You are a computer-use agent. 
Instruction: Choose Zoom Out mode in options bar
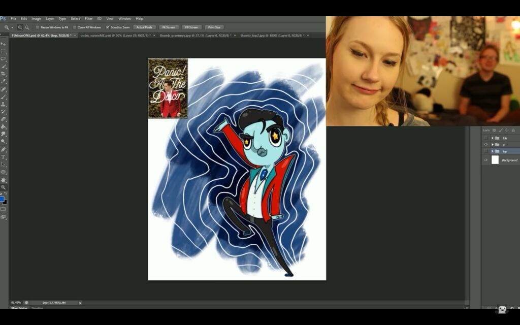(27, 27)
